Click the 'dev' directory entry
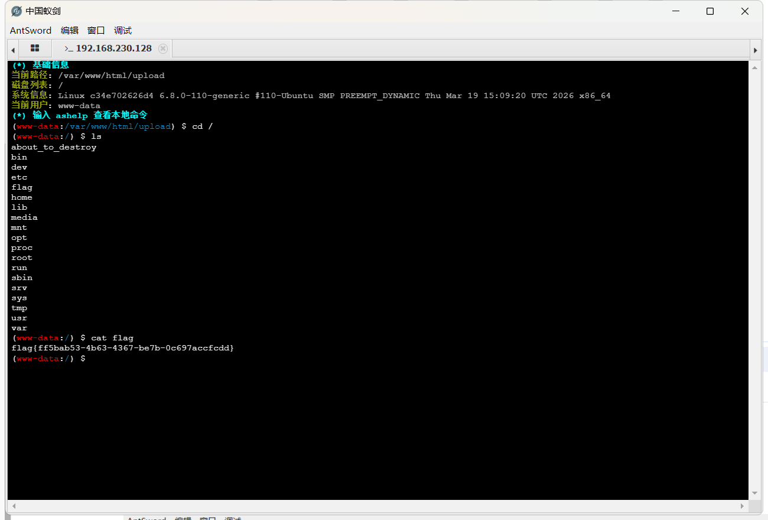Screen dimensions: 768x520 coord(19,167)
